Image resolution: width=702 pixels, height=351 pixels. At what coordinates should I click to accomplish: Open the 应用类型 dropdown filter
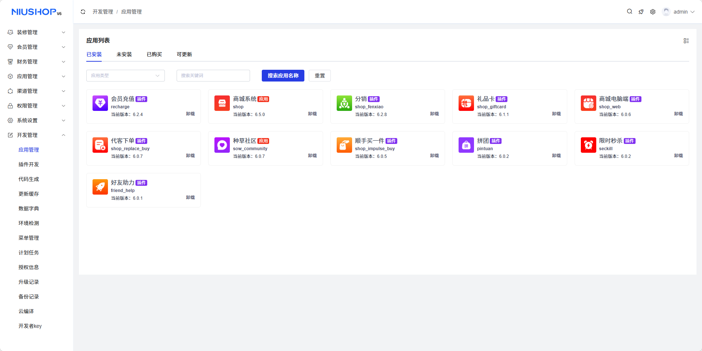(125, 76)
